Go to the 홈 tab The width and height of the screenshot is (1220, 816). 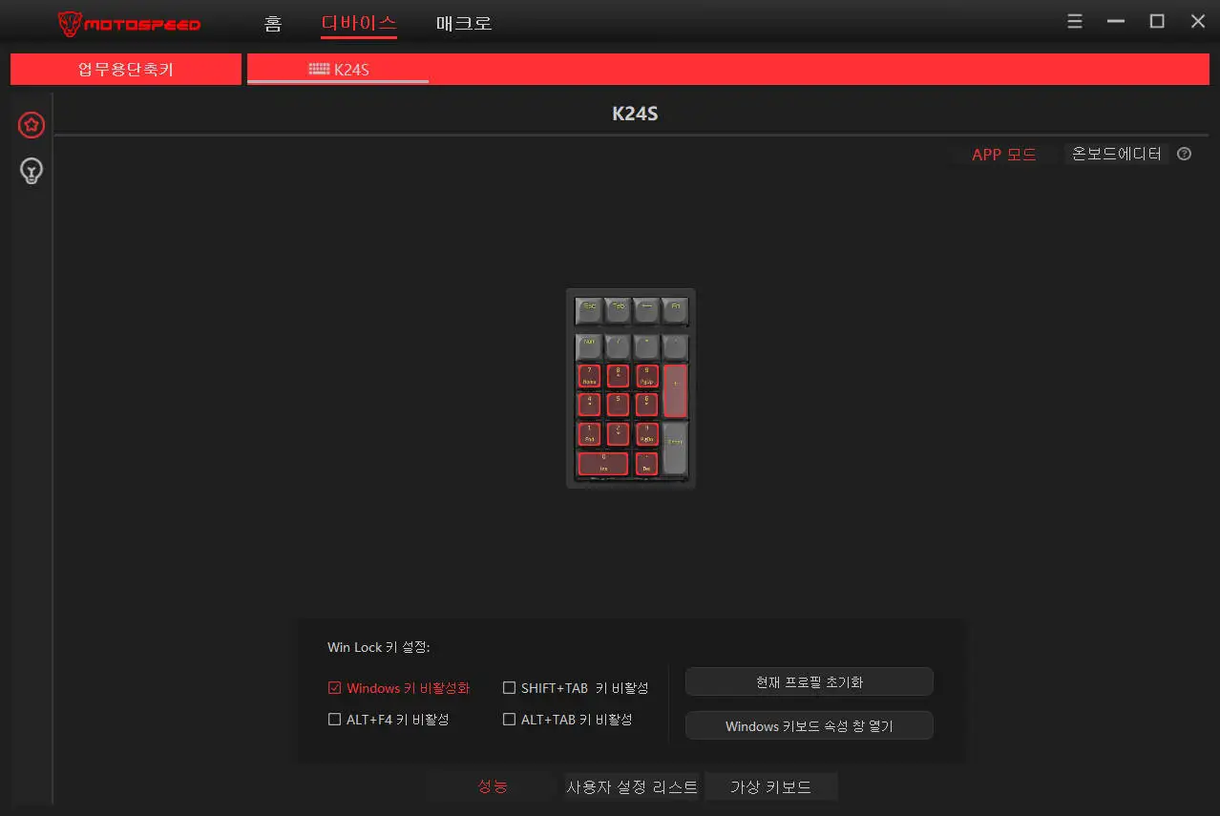(x=273, y=23)
